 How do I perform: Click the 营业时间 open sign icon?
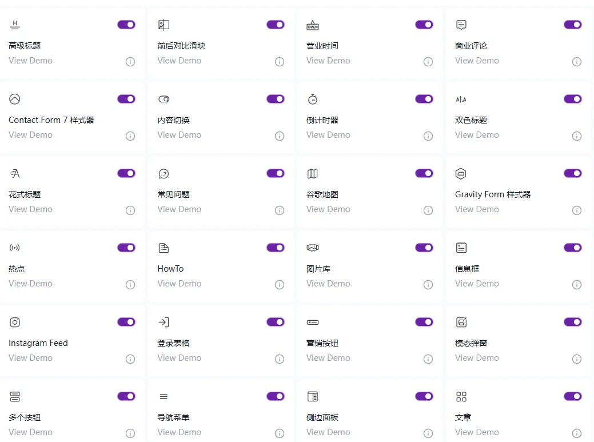[312, 25]
